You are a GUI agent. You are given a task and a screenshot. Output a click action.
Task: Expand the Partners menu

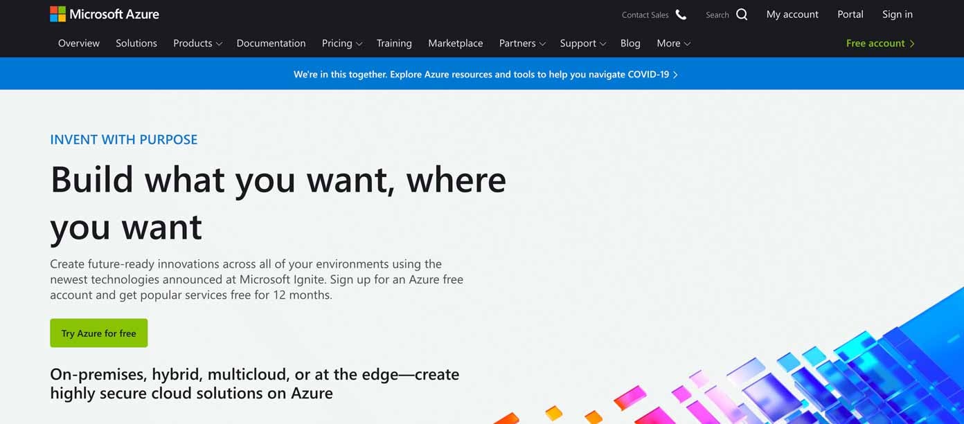pyautogui.click(x=521, y=43)
